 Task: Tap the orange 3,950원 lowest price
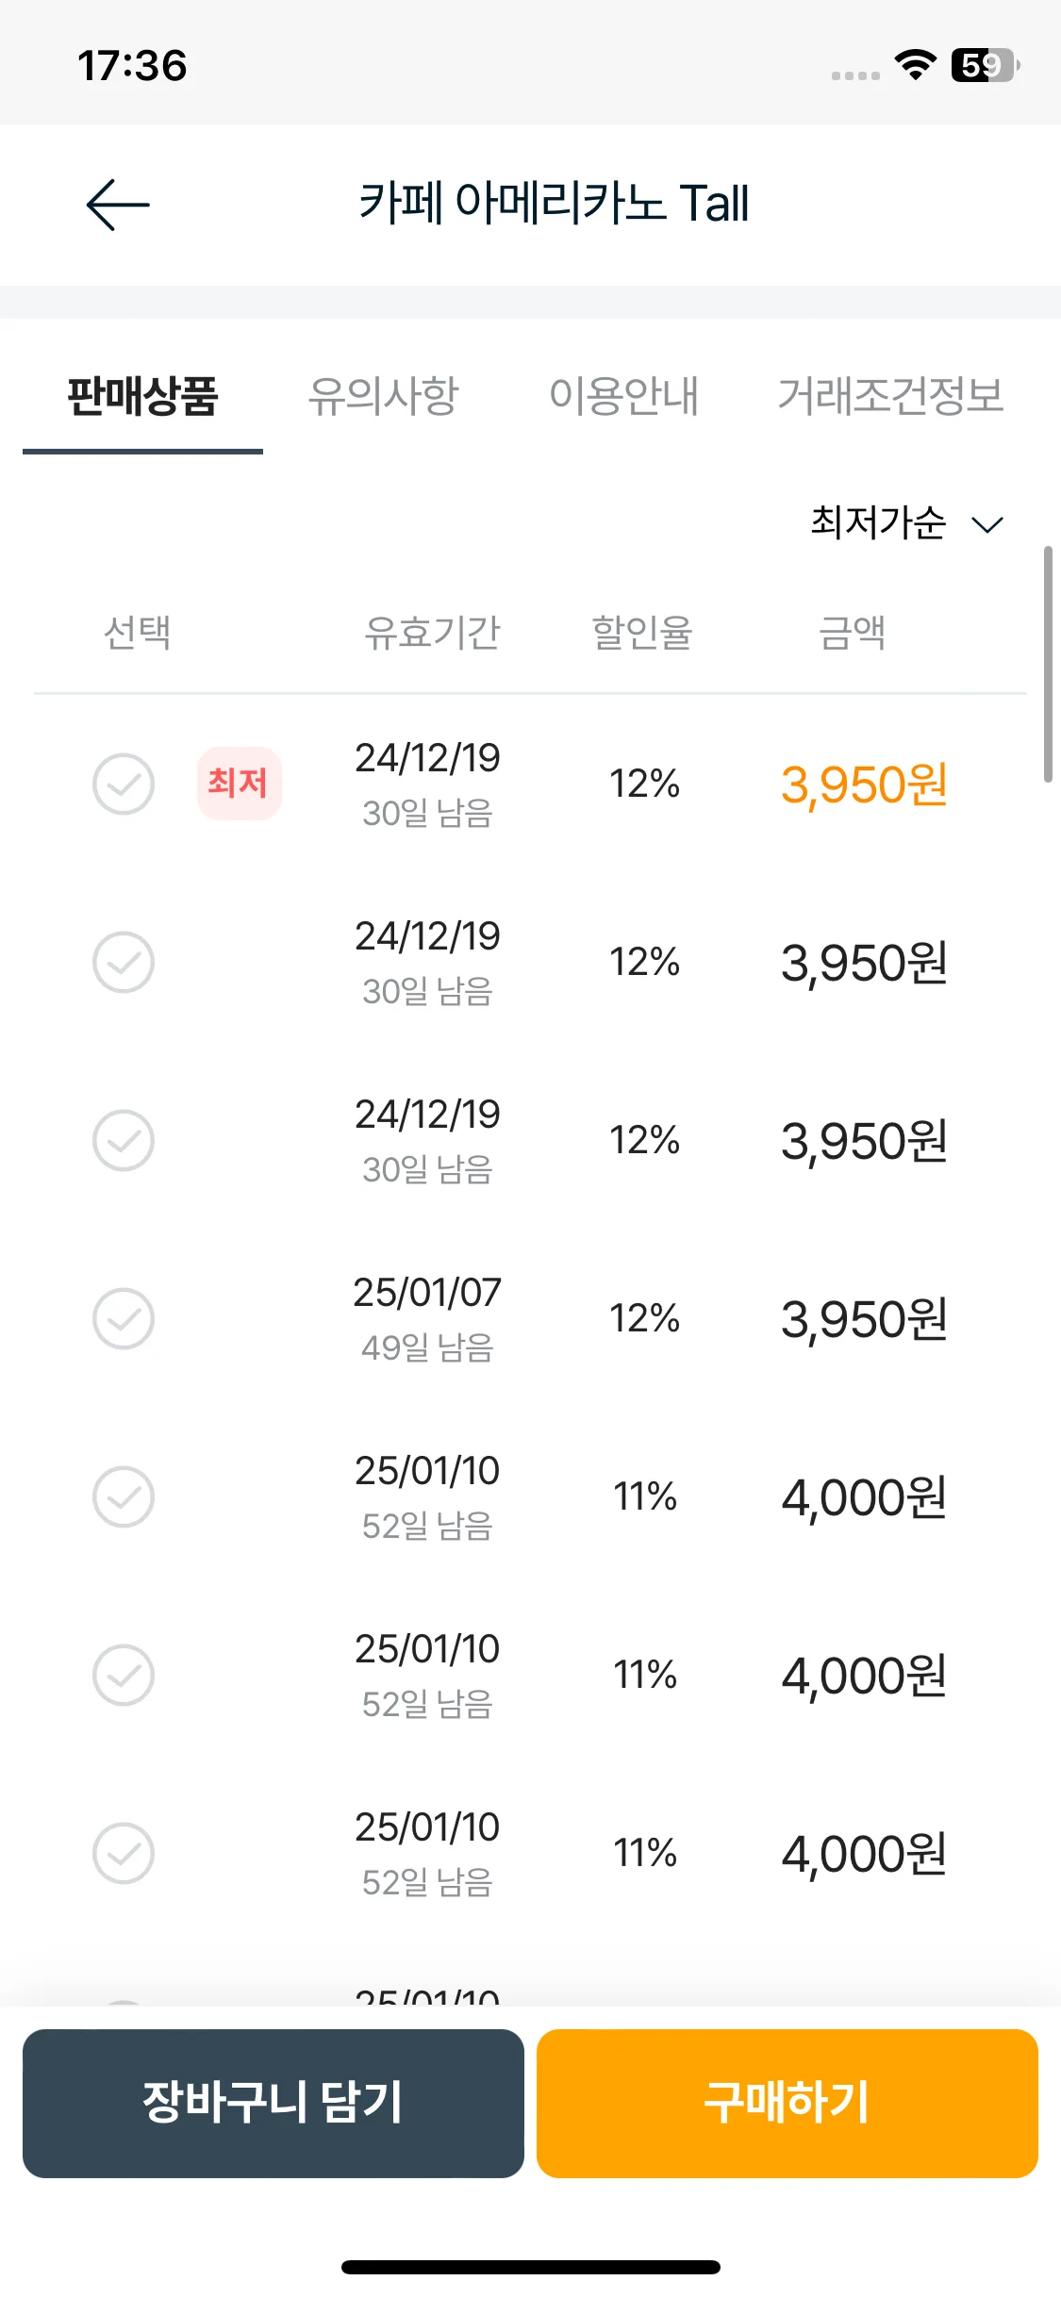864,785
